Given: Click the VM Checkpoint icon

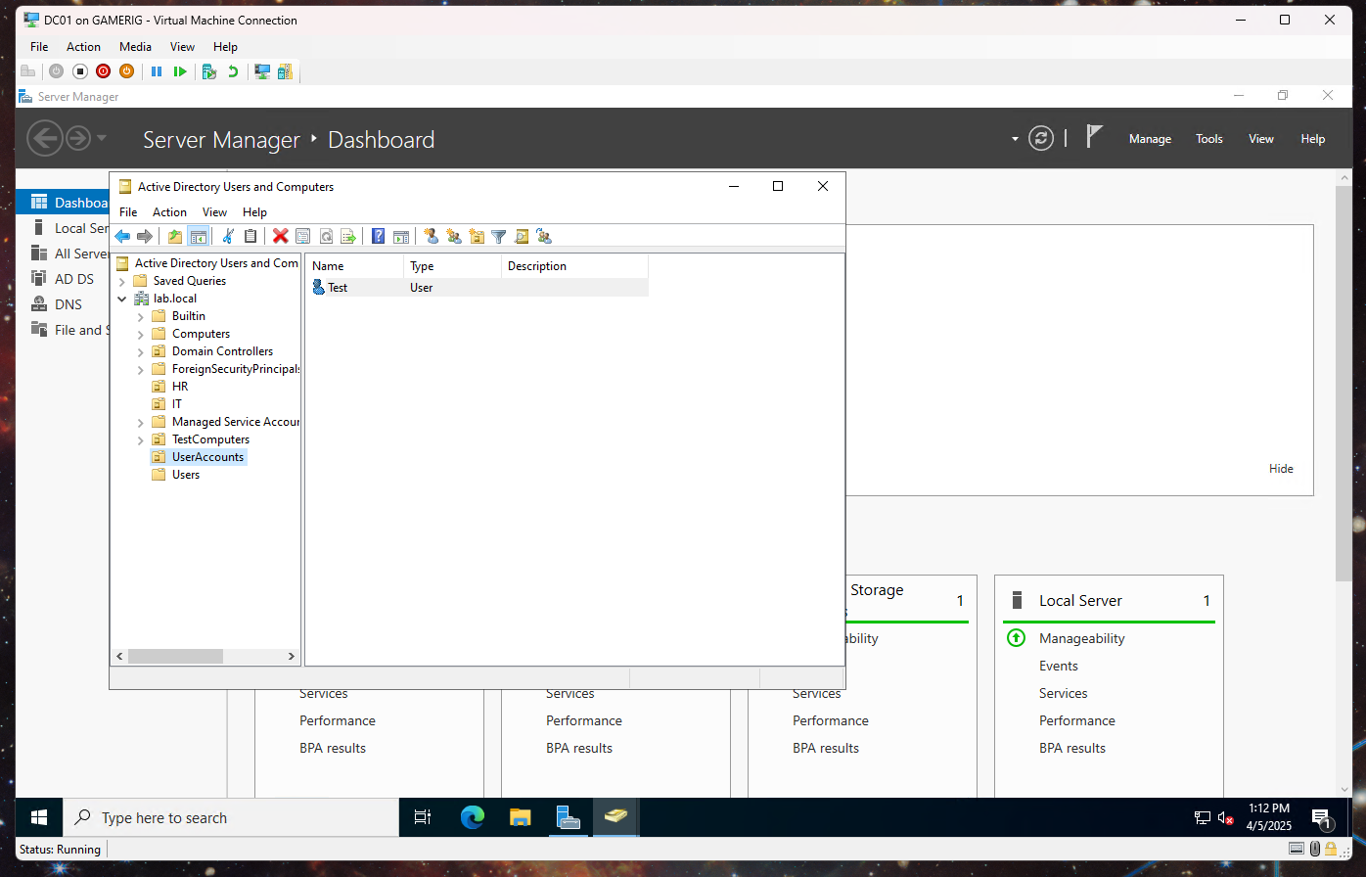Looking at the screenshot, I should (208, 71).
